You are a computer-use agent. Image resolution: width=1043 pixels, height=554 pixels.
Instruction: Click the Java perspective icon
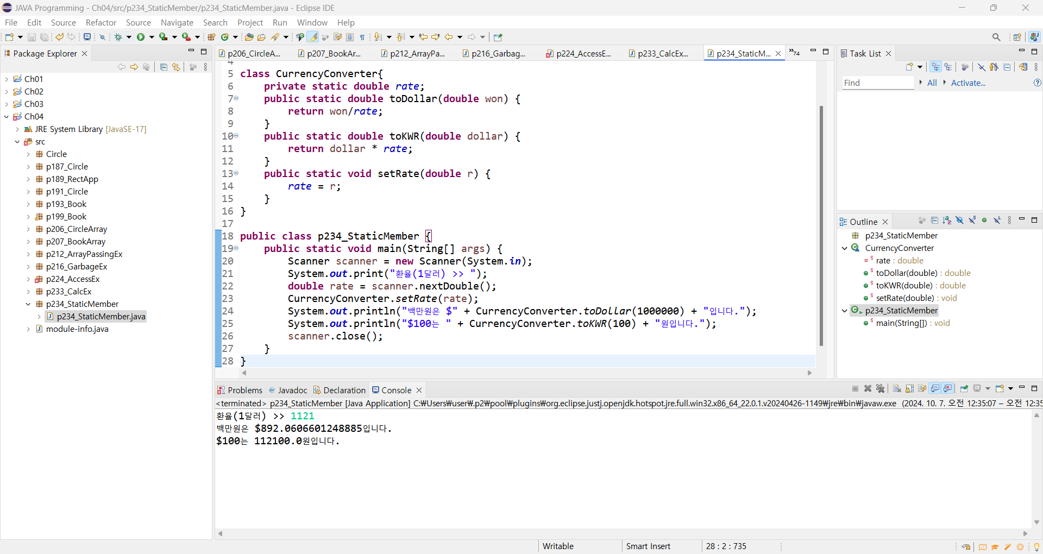[1034, 37]
